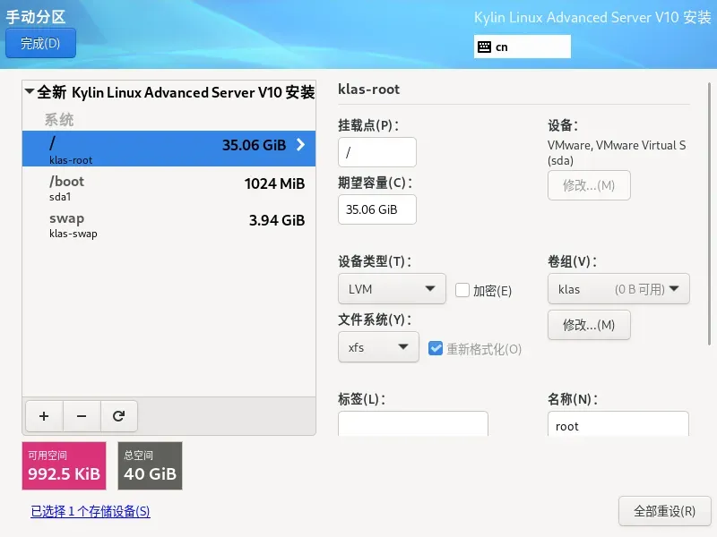Screen dimensions: 717x537
Task: Click the keyboard layout cn indicator
Action: click(522, 47)
